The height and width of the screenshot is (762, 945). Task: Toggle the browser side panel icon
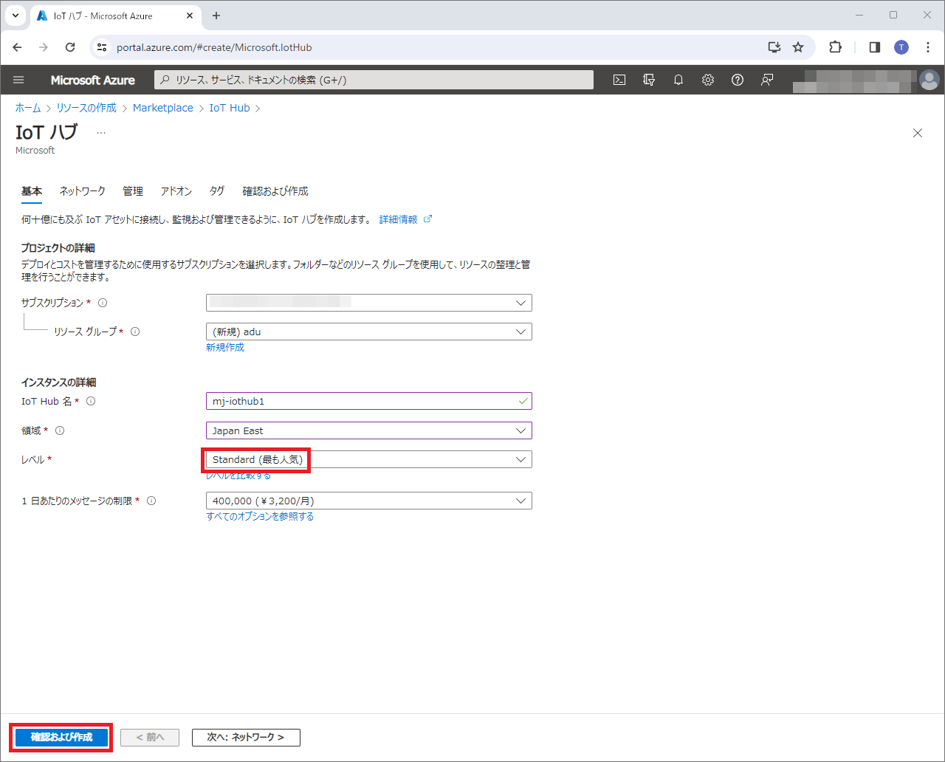[x=875, y=47]
